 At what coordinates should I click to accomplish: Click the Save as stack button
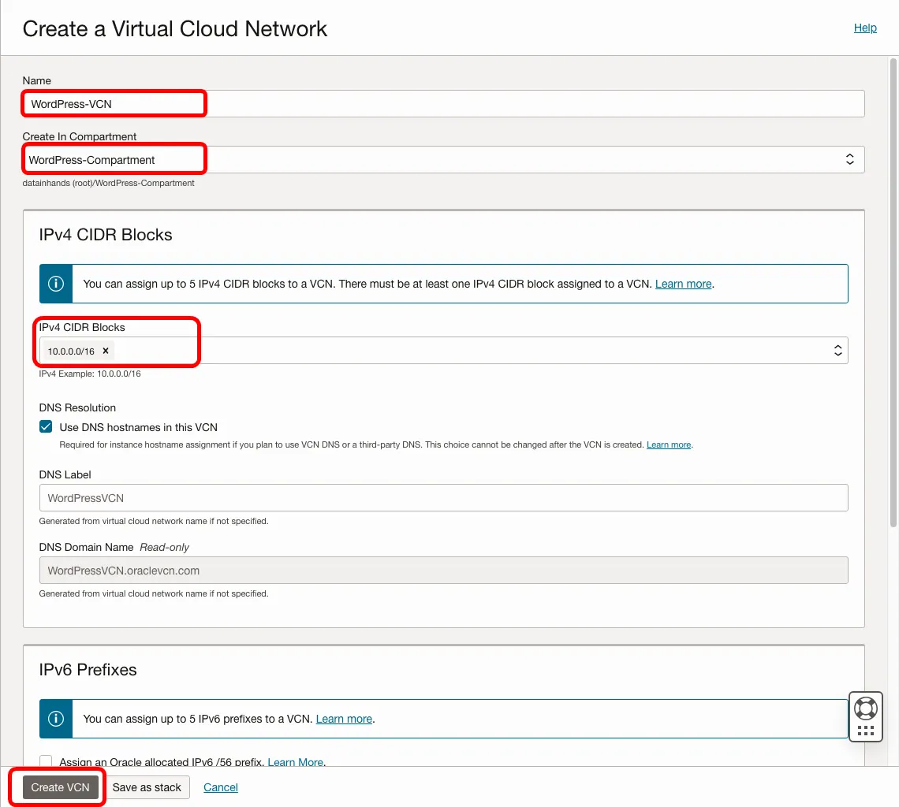147,787
